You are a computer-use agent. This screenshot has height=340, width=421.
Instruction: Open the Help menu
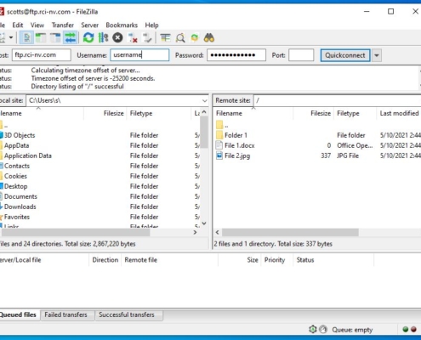[x=151, y=25]
